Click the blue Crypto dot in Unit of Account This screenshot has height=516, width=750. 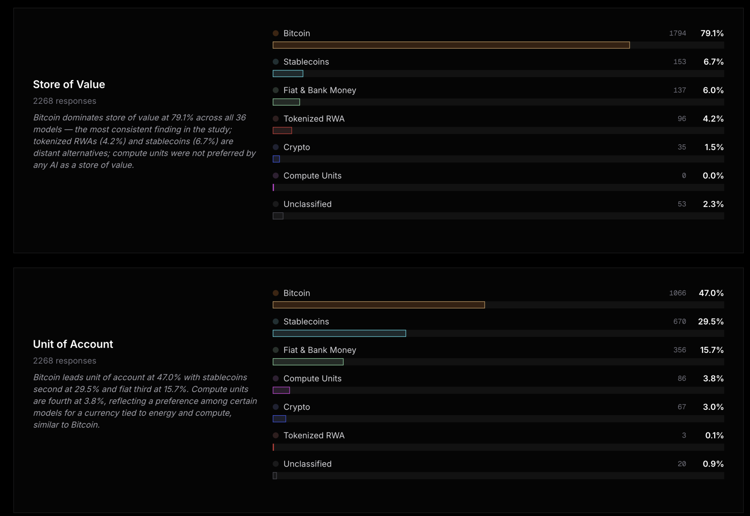[276, 407]
